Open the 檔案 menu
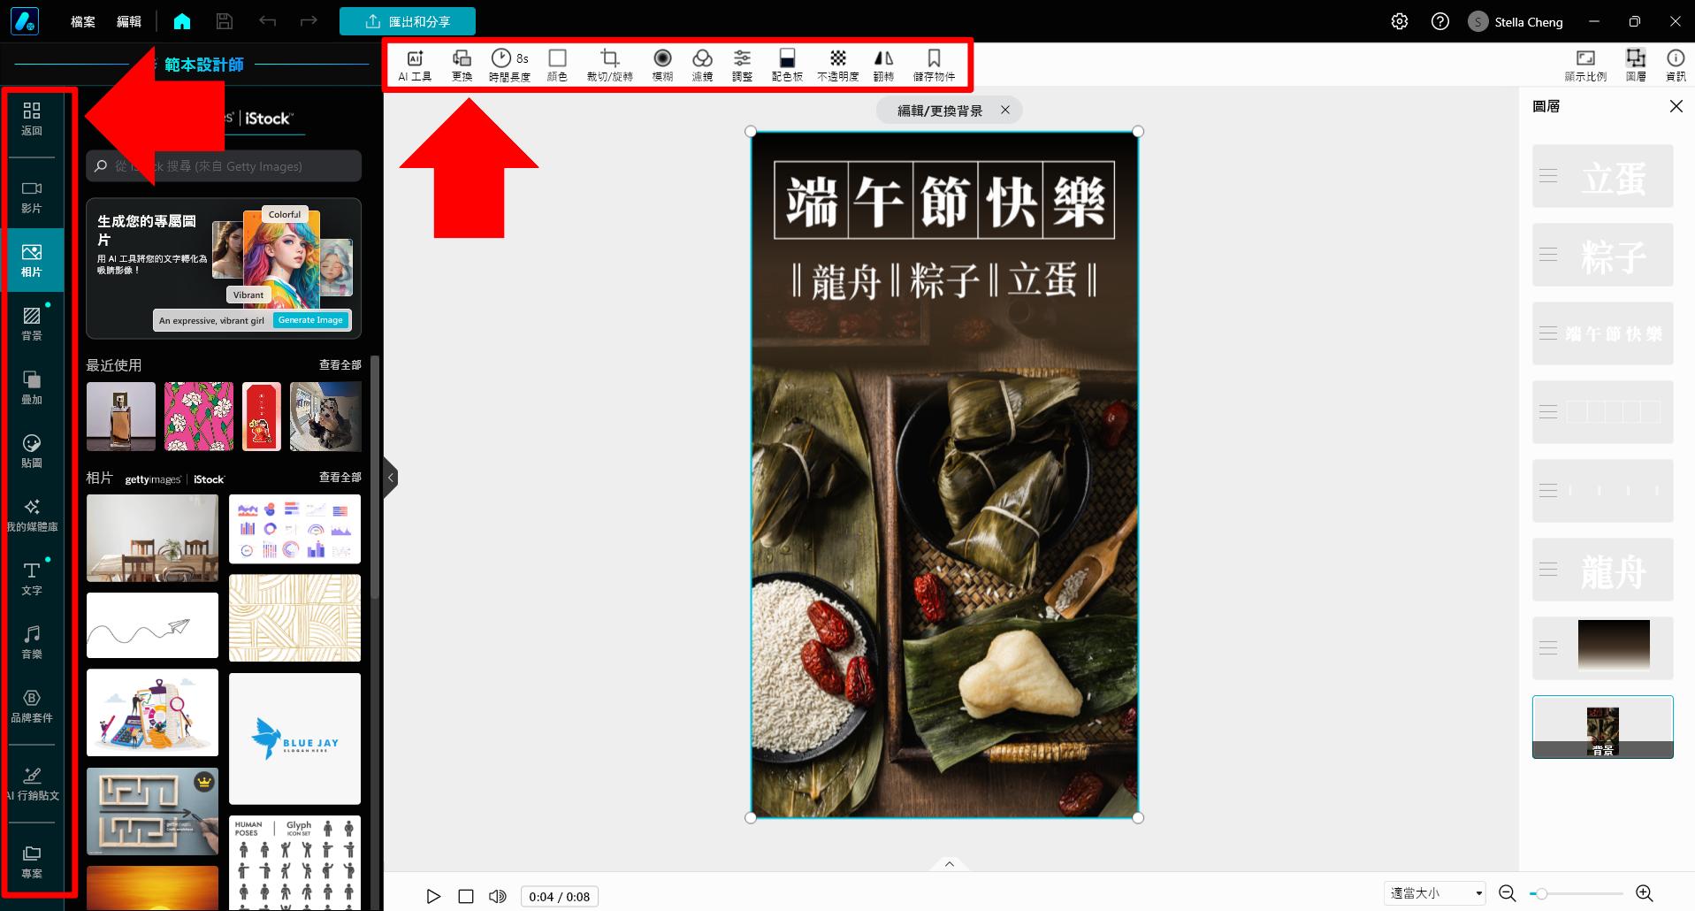Viewport: 1695px width, 911px height. tap(82, 21)
